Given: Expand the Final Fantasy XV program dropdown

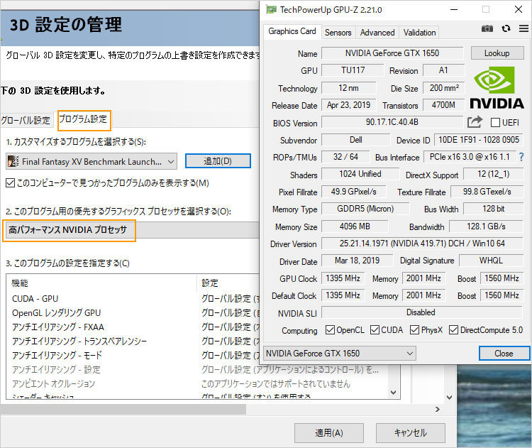Looking at the screenshot, I should tap(170, 161).
